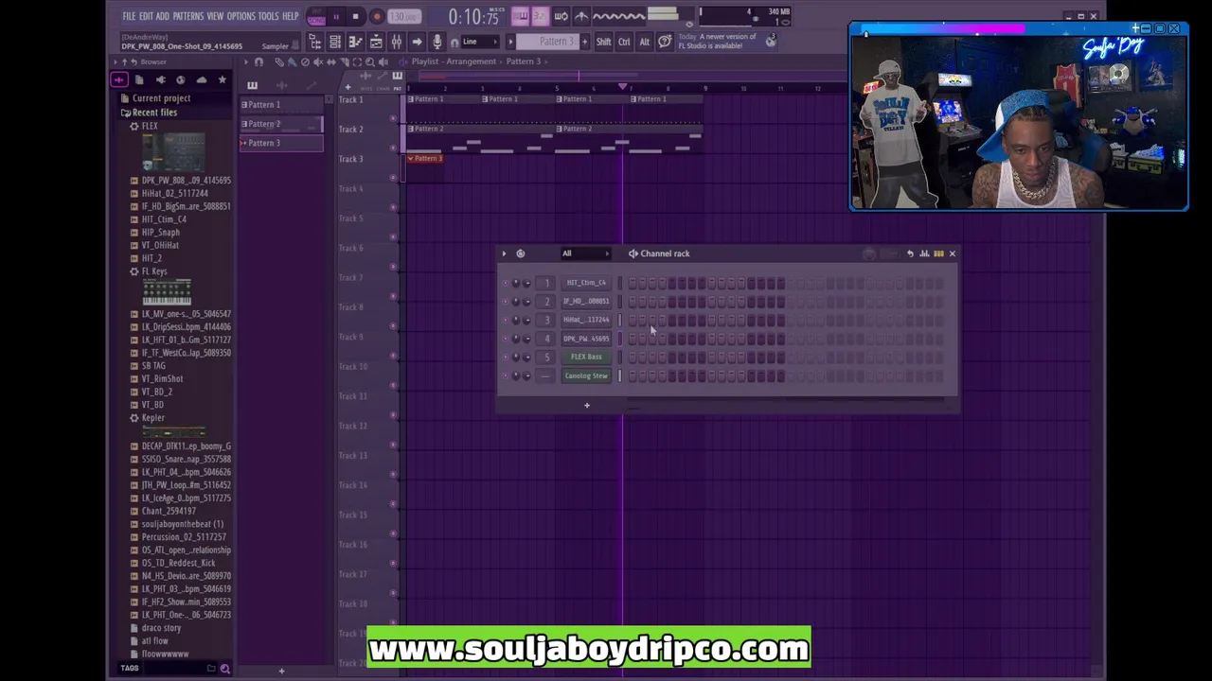Select the playlist Mute tool
Screen dimensions: 1212x681
[318, 61]
